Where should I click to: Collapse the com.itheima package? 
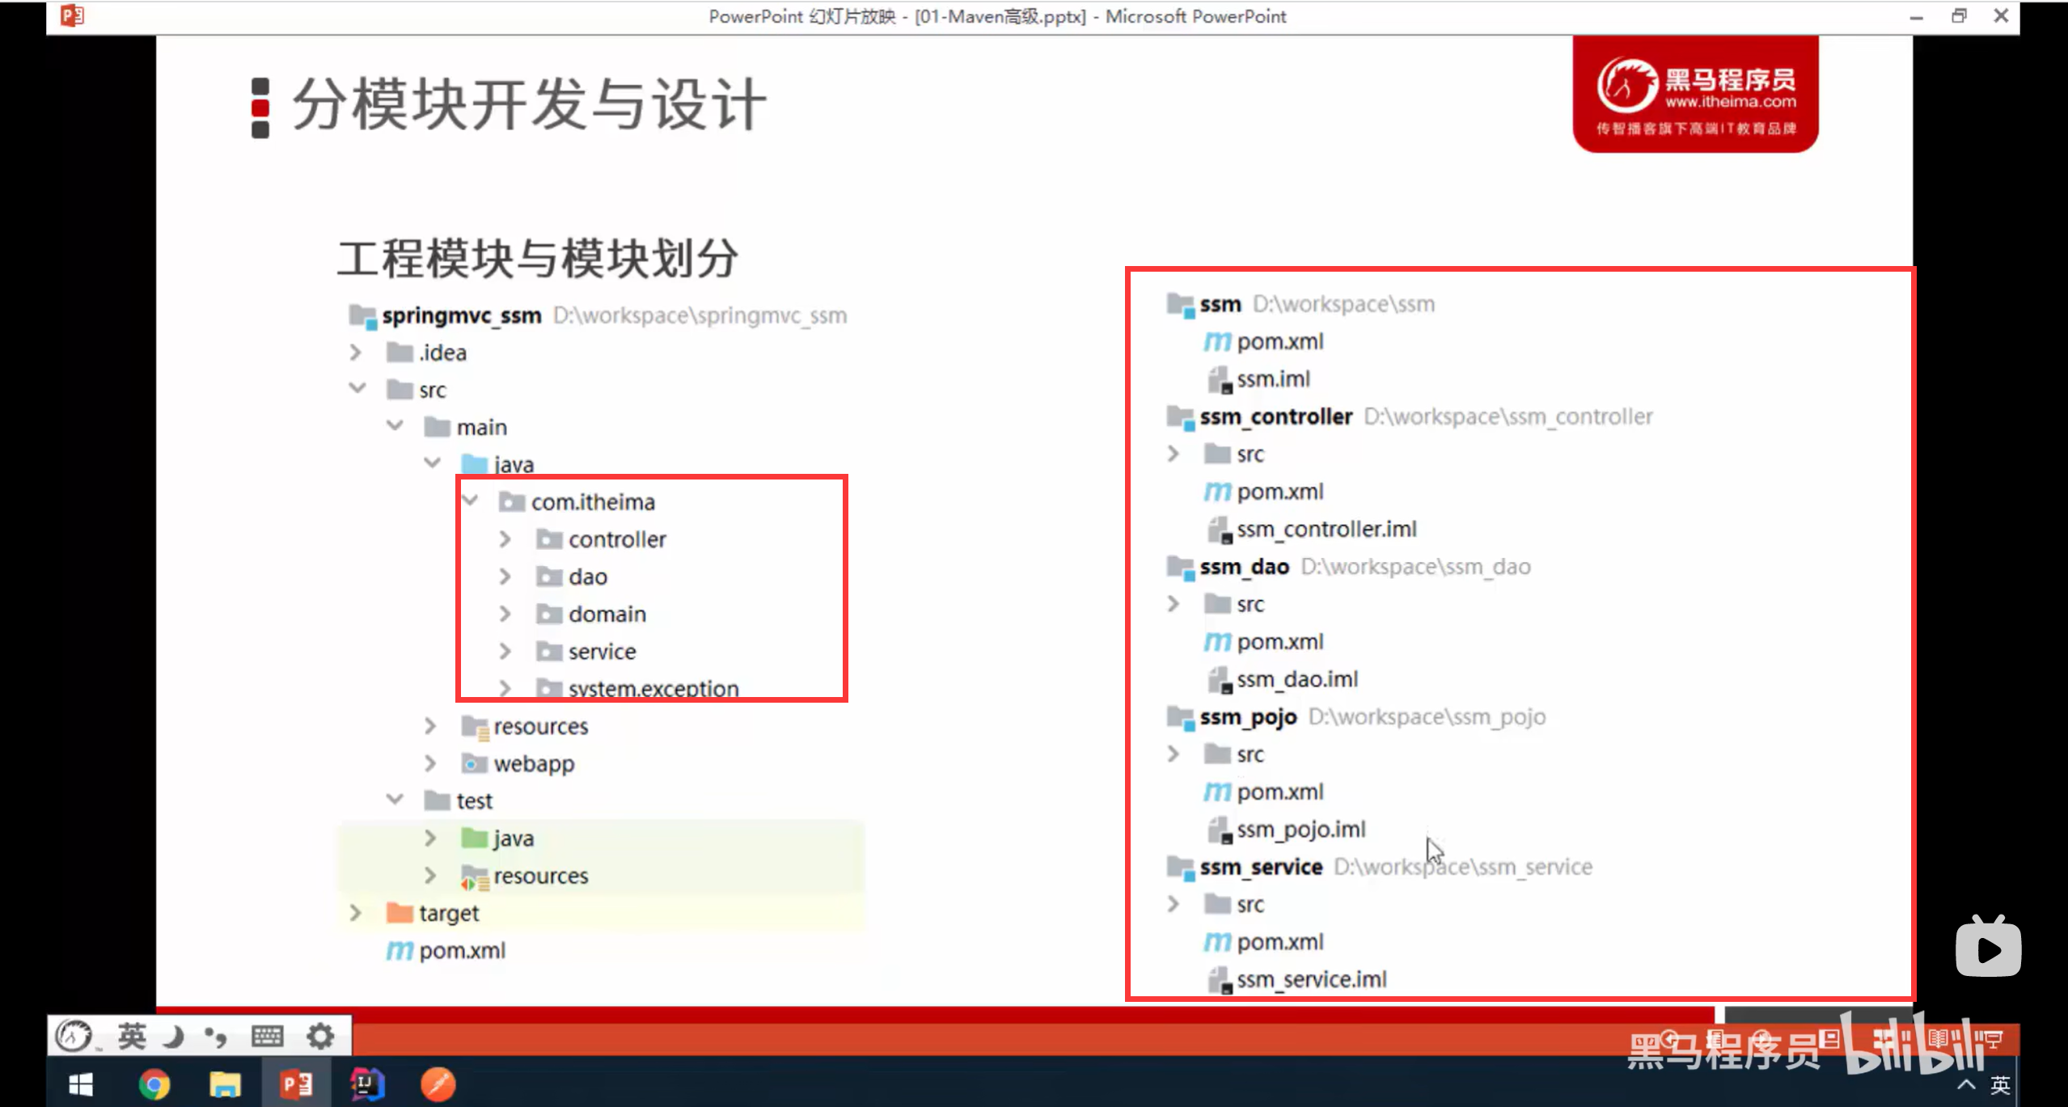click(471, 501)
